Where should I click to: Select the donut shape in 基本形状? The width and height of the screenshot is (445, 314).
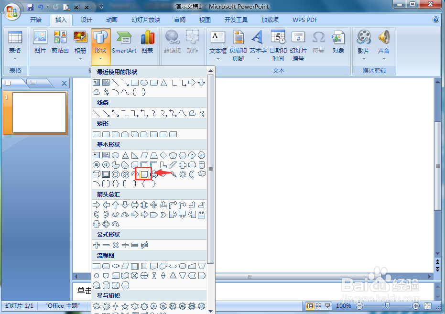click(116, 174)
